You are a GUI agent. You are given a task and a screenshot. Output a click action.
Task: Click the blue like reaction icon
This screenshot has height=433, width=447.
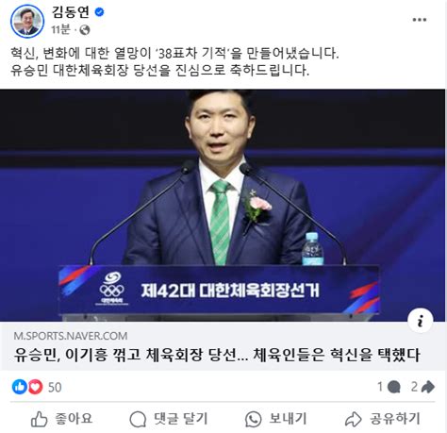(x=20, y=387)
